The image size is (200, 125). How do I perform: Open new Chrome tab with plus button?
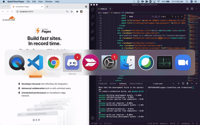(x=47, y=7)
